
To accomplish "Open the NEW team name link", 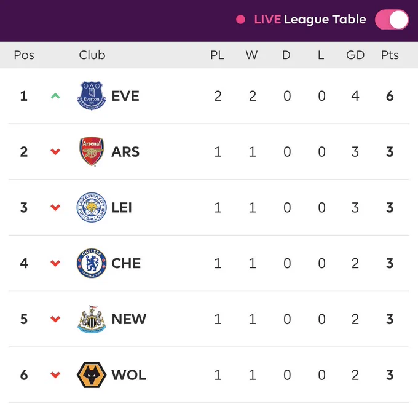I will [x=128, y=319].
